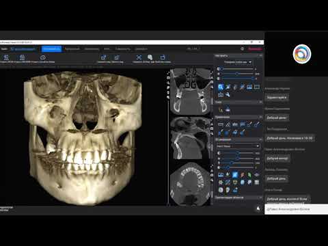Open the leftmost File menu tab

point(4,49)
